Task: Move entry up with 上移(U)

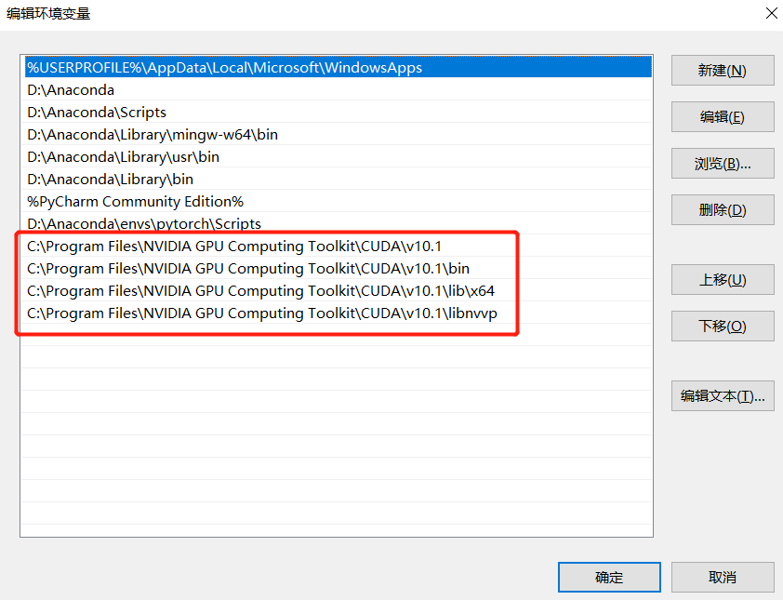Action: click(x=723, y=280)
